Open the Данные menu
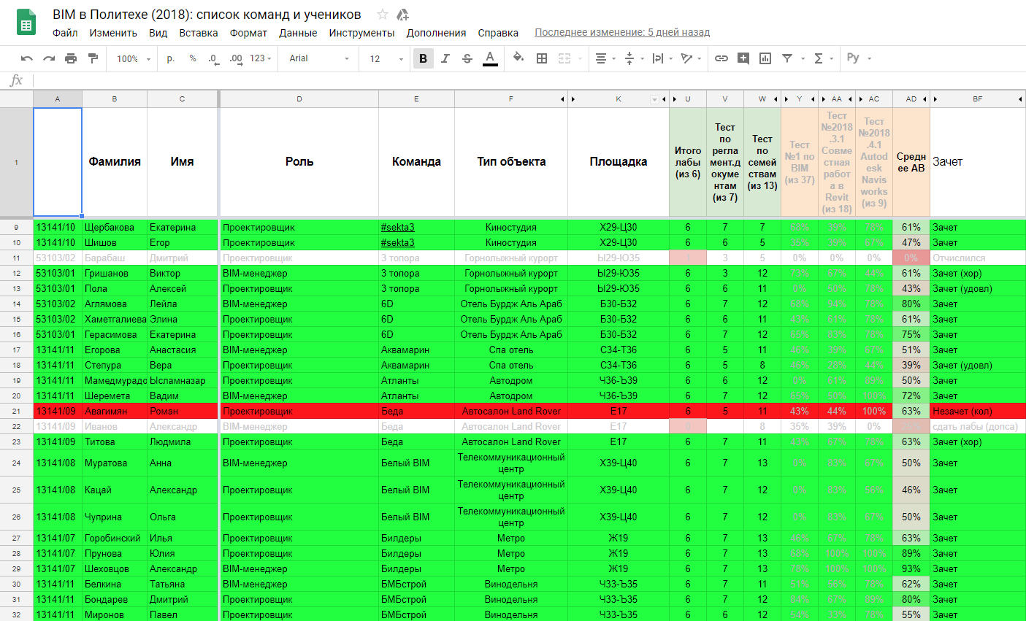Viewport: 1026px width, 621px height. [x=298, y=33]
